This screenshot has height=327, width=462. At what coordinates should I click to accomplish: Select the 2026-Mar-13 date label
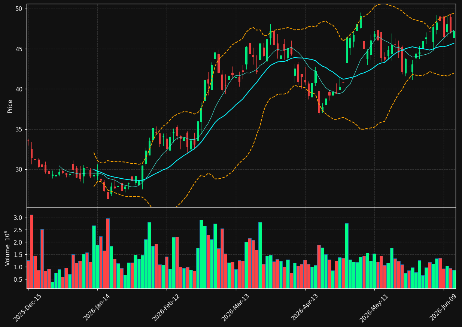(235, 308)
